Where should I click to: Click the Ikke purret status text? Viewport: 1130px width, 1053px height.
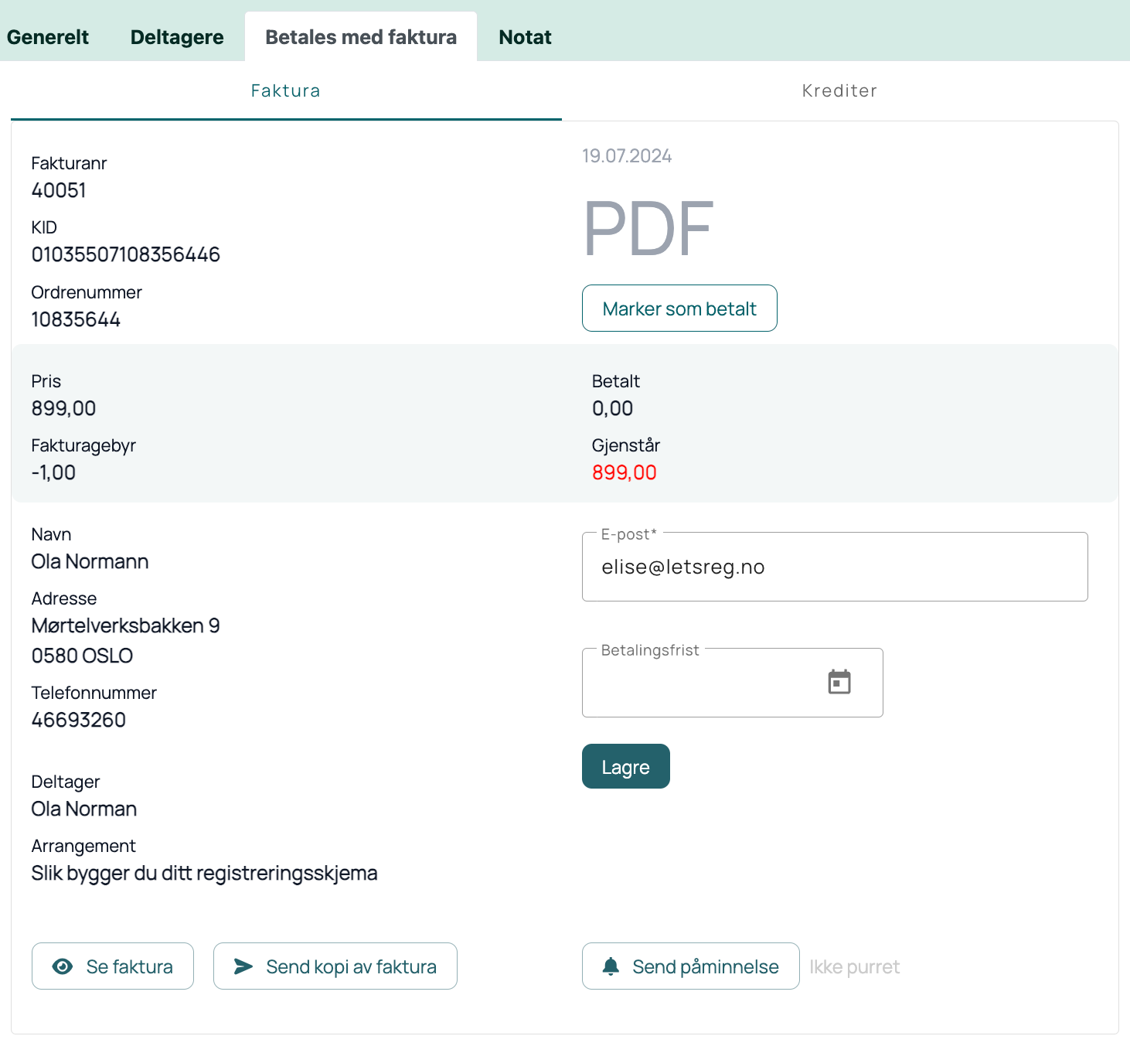854,966
